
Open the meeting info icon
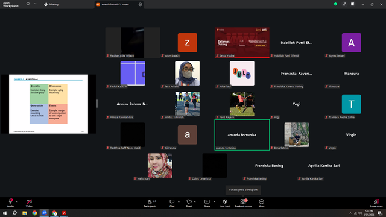pos(28,4)
